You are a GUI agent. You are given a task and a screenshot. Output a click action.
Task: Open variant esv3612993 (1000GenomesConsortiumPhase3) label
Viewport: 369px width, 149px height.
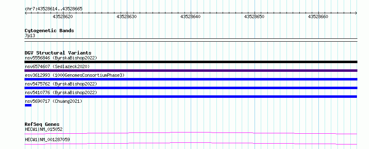click(x=75, y=75)
